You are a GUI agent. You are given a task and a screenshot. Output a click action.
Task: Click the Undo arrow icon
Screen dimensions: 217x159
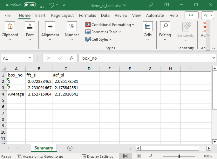click(x=51, y=5)
